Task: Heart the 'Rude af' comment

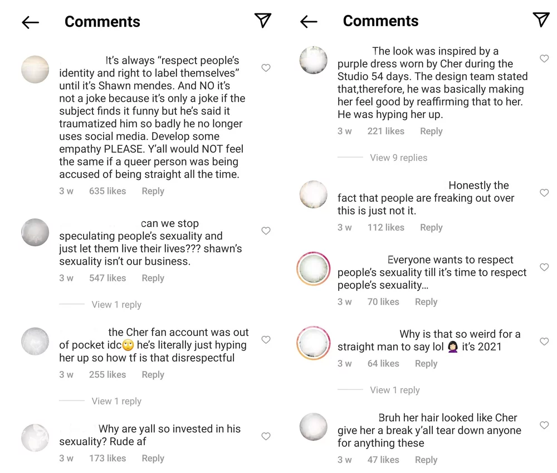Action: pos(266,436)
